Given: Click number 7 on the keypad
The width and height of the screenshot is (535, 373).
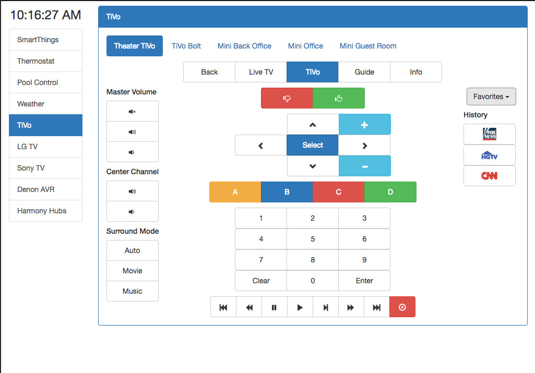Looking at the screenshot, I should 261,260.
